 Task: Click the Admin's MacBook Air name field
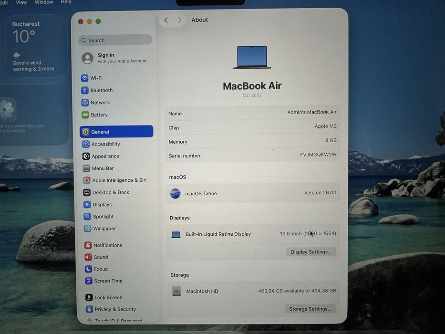pyautogui.click(x=312, y=112)
